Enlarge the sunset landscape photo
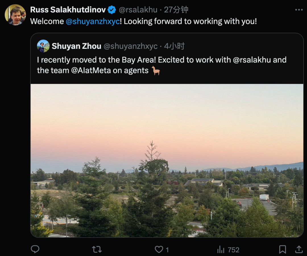 [x=167, y=160]
